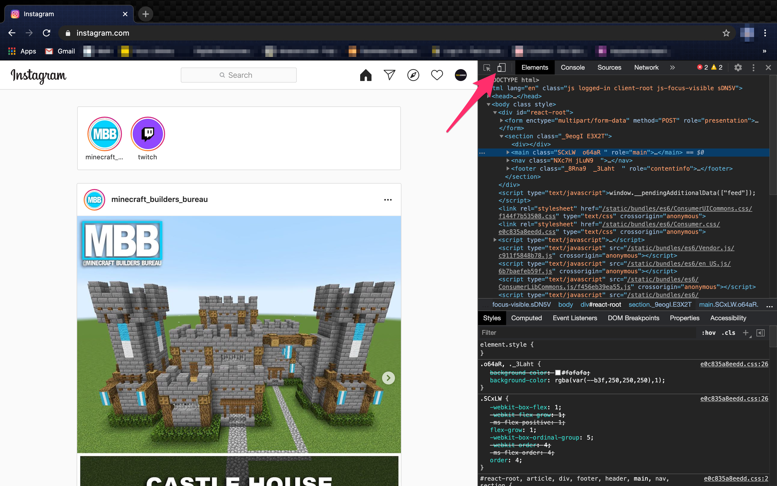Image resolution: width=777 pixels, height=486 pixels.
Task: Click the #fafafa color swatch
Action: pyautogui.click(x=558, y=373)
